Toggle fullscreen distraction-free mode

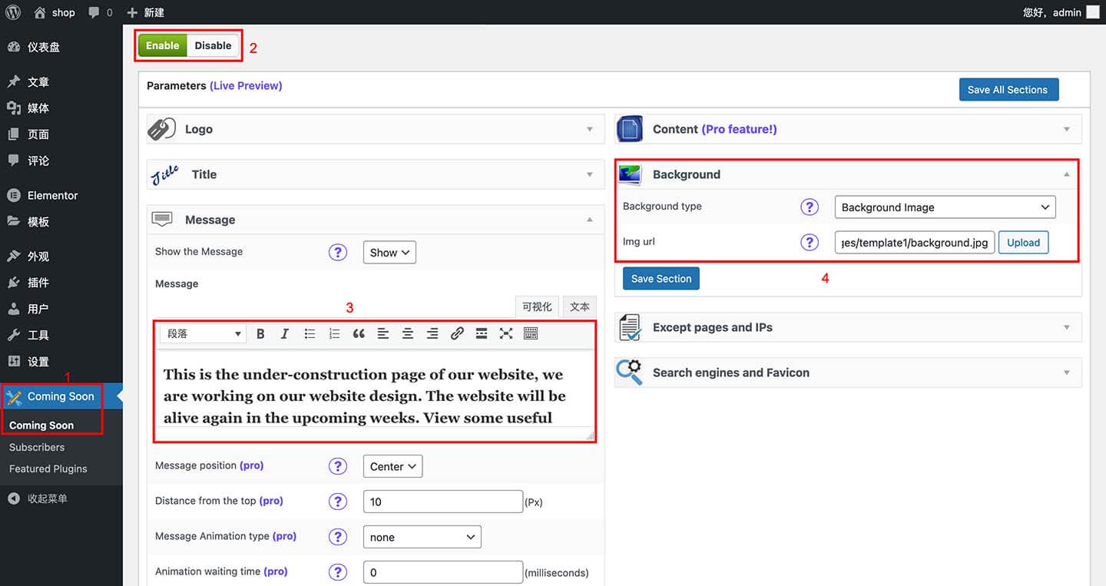coord(506,333)
